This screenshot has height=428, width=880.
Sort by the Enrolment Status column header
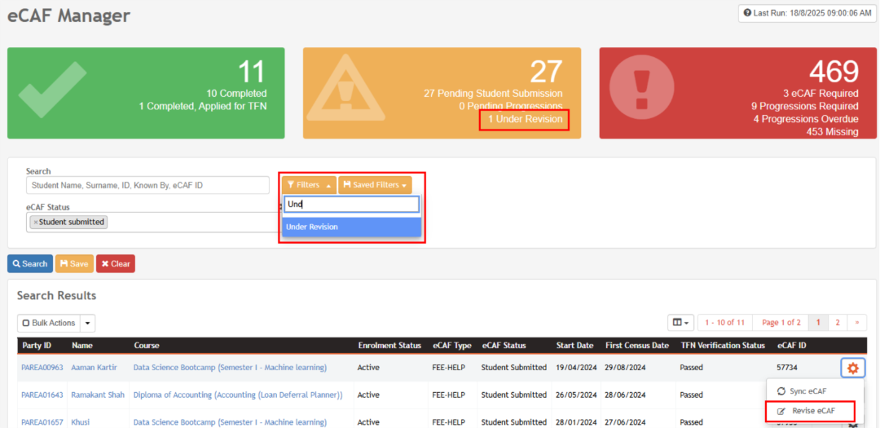coord(389,346)
